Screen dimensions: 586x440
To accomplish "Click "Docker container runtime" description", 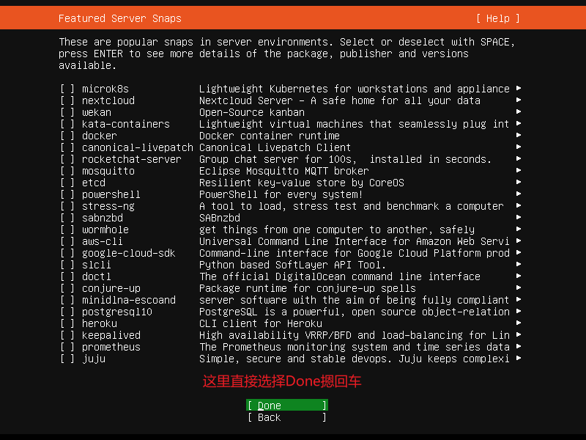I will coord(270,136).
